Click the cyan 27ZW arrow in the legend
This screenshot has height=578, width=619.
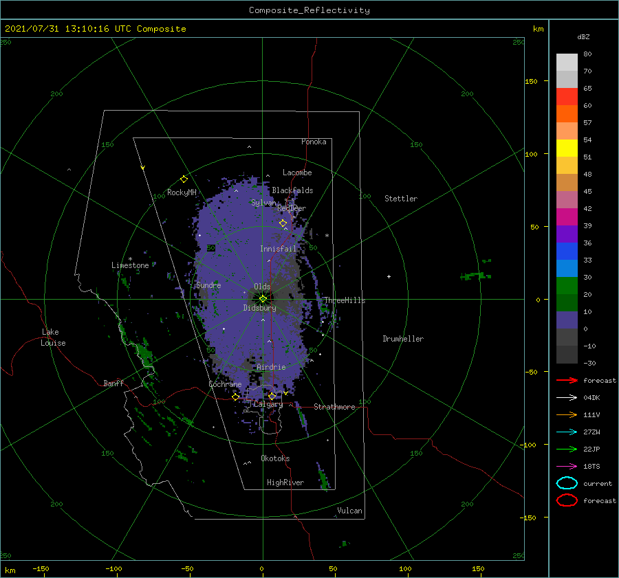pyautogui.click(x=567, y=432)
